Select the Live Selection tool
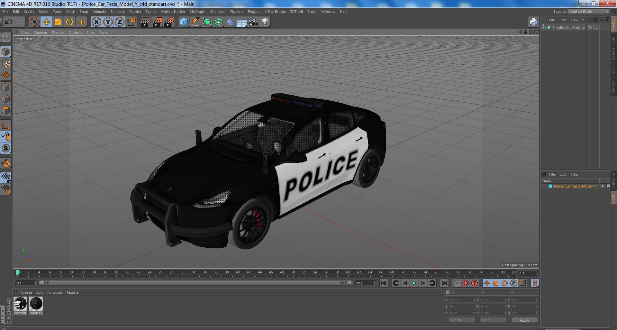The image size is (617, 330). 34,22
